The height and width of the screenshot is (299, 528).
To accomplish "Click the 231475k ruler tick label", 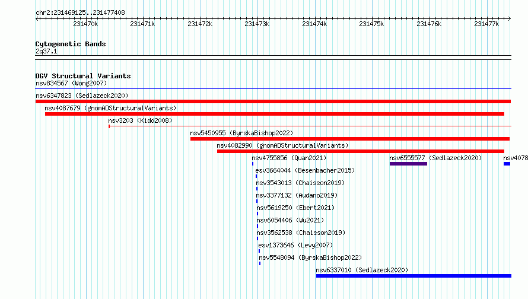I will [371, 24].
